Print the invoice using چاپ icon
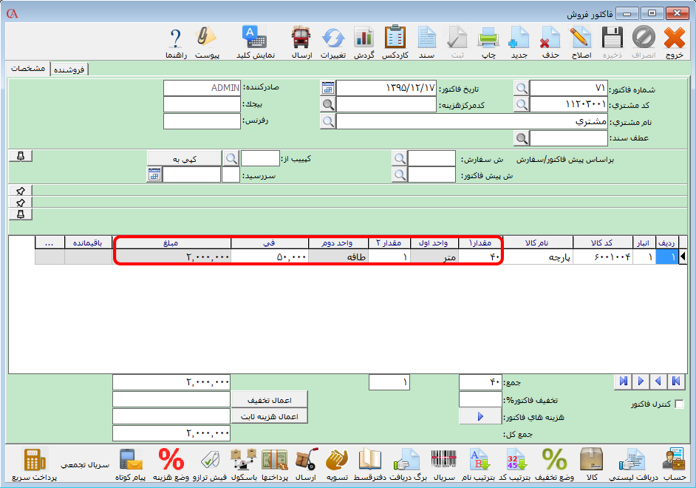Viewport: 696px width, 488px height. pos(488,41)
